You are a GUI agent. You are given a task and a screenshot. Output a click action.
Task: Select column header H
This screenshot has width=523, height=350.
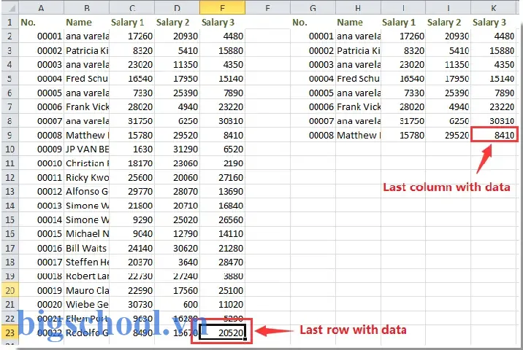click(x=358, y=7)
